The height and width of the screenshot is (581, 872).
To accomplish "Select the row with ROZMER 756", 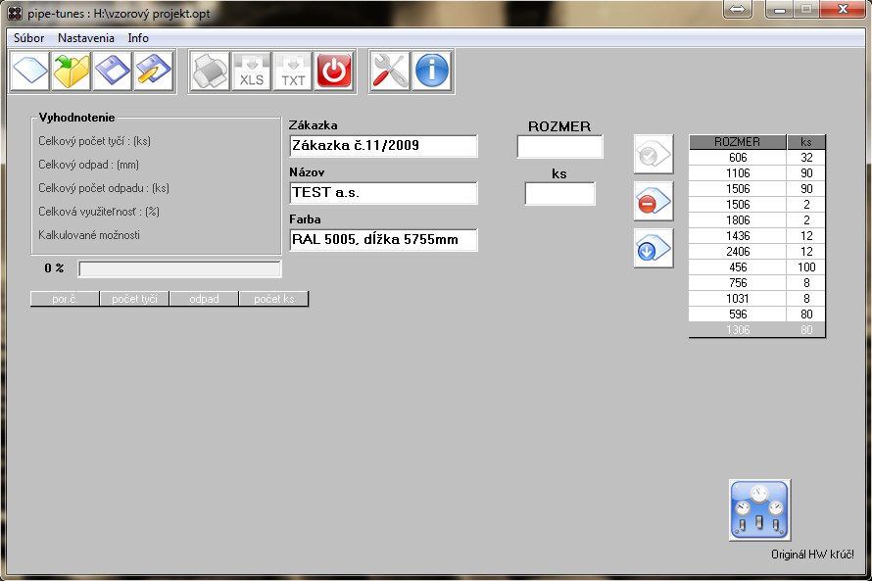I will click(757, 282).
